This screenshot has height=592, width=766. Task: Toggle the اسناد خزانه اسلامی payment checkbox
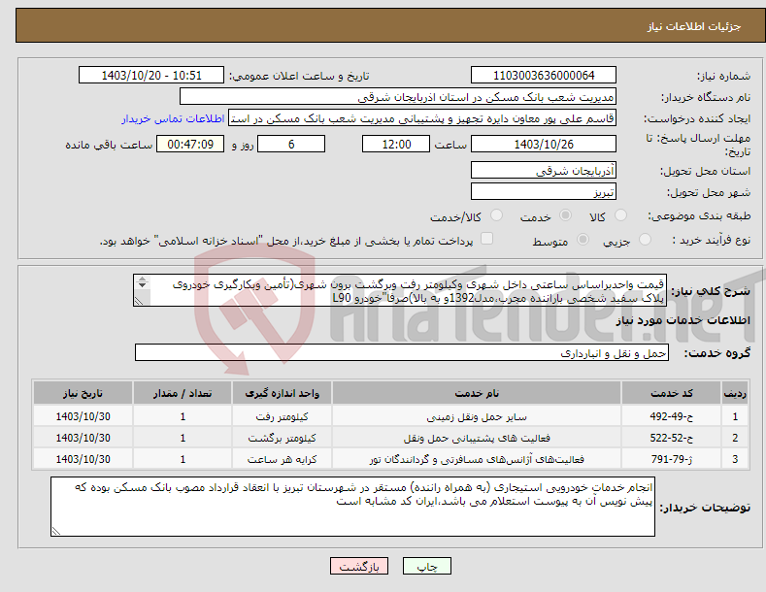(486, 239)
